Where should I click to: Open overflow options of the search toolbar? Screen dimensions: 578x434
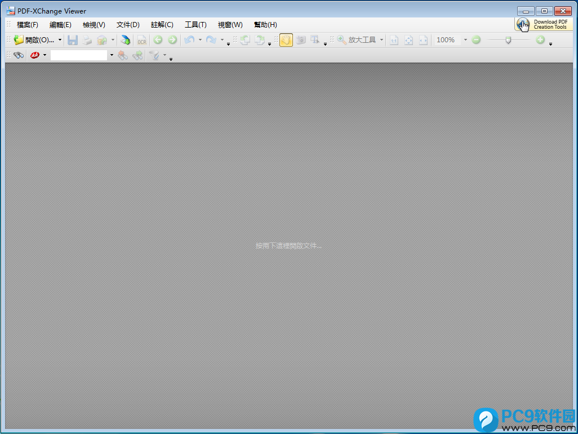[171, 59]
